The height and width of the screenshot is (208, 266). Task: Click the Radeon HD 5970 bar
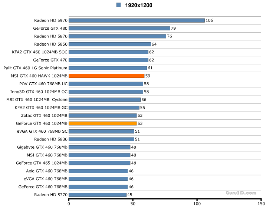click(137, 20)
